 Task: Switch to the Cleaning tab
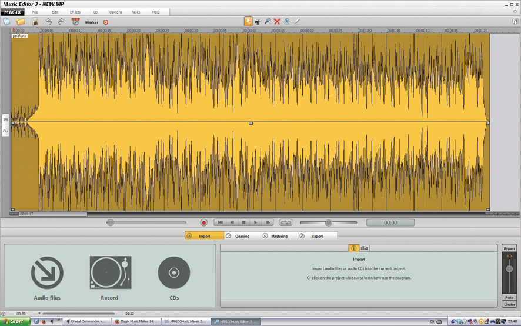coord(242,236)
